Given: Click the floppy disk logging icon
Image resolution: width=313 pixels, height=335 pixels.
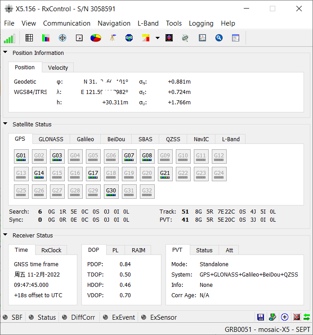Looking at the screenshot, I should coord(261,317).
